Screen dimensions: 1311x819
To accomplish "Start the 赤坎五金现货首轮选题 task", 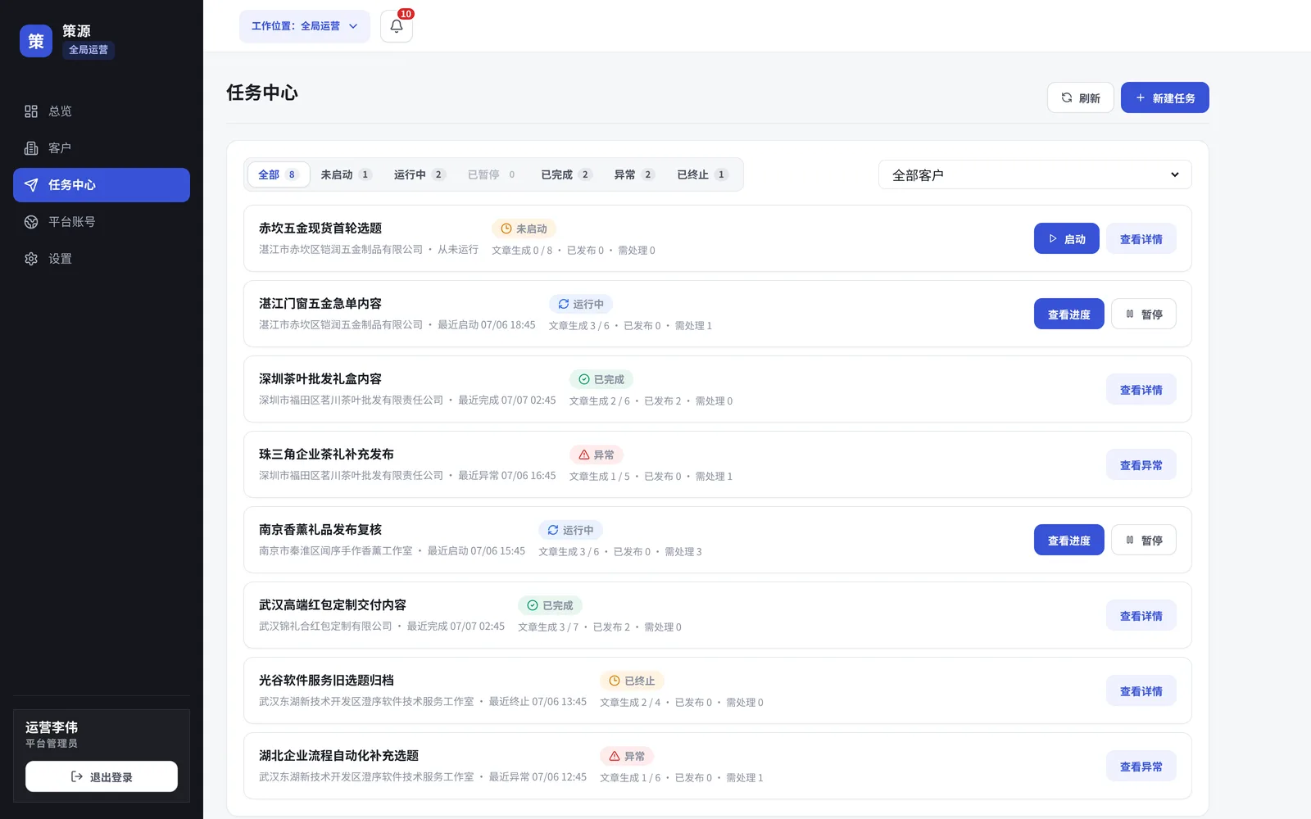I will (1067, 239).
